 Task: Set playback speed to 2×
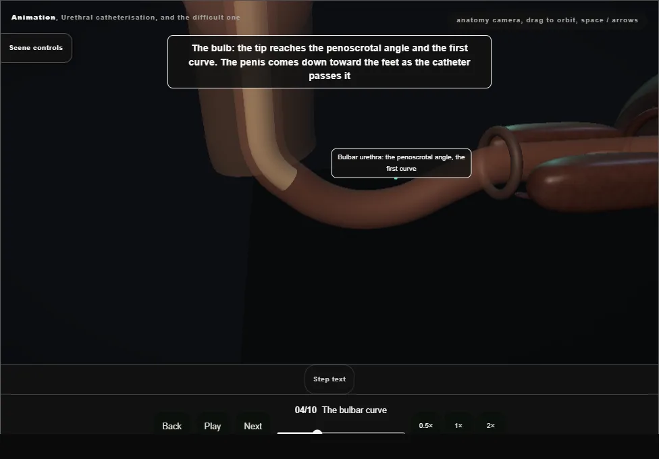pos(490,425)
